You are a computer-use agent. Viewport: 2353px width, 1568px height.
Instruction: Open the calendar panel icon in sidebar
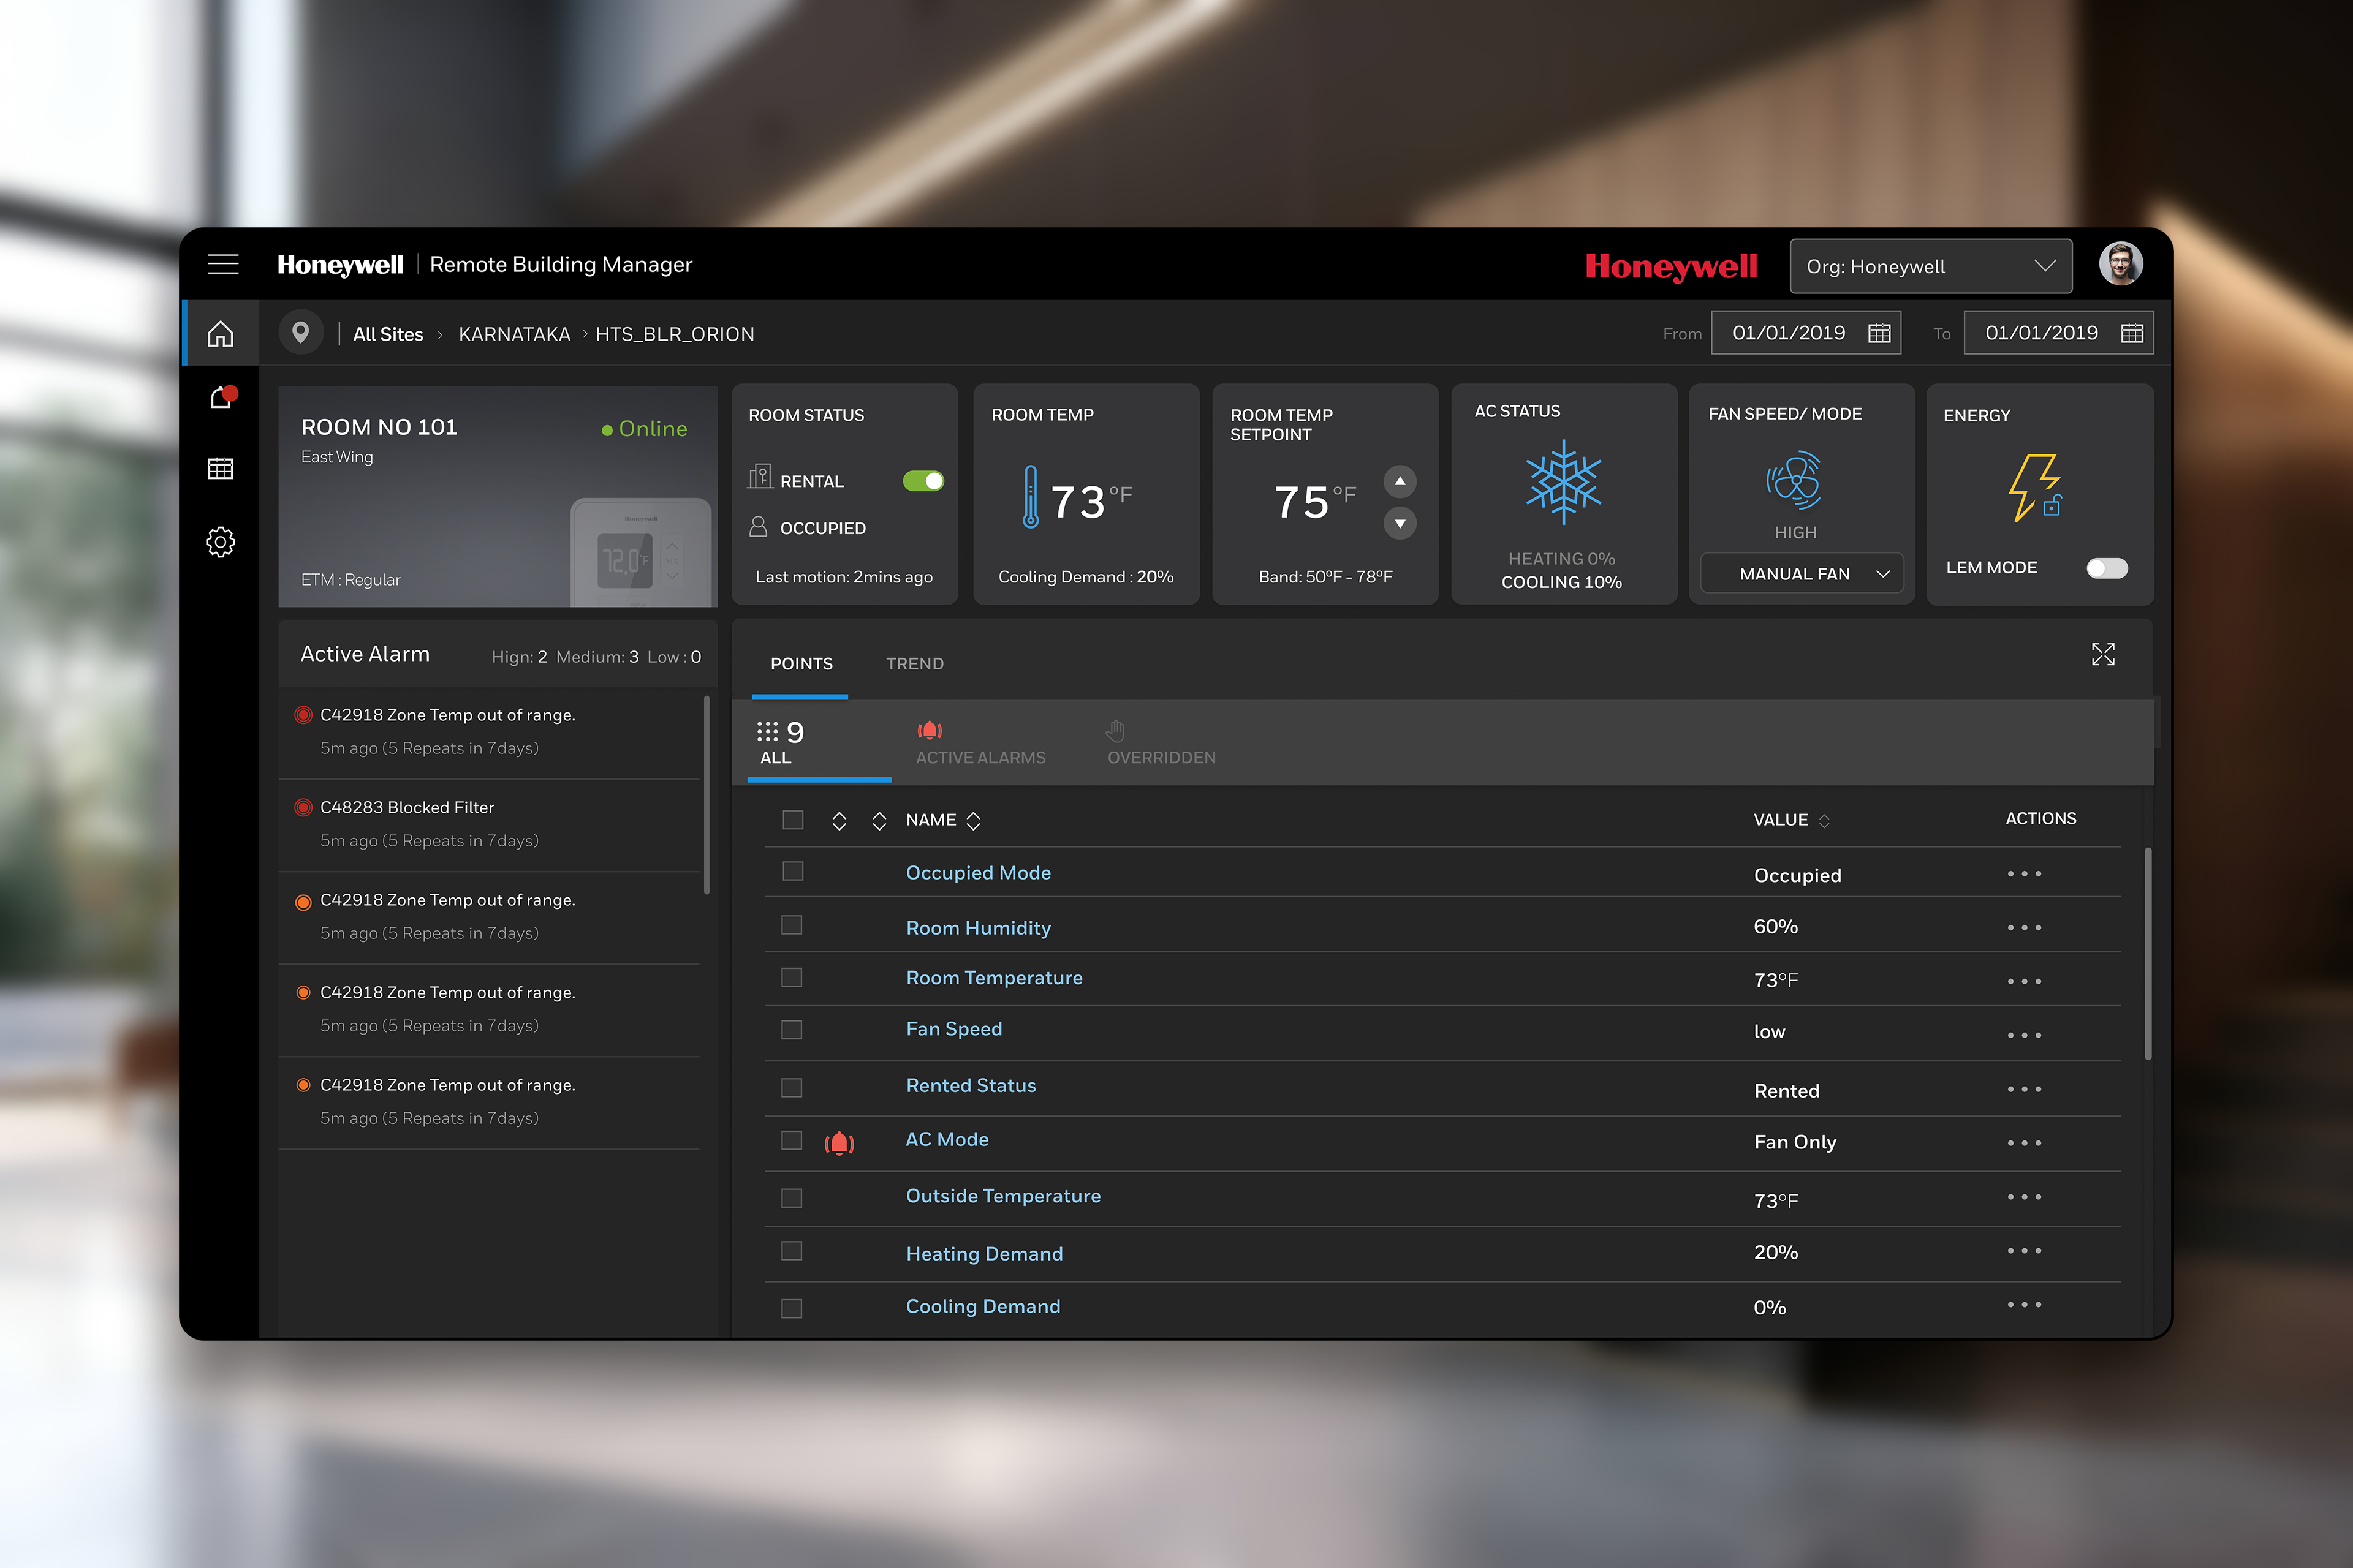[x=220, y=468]
